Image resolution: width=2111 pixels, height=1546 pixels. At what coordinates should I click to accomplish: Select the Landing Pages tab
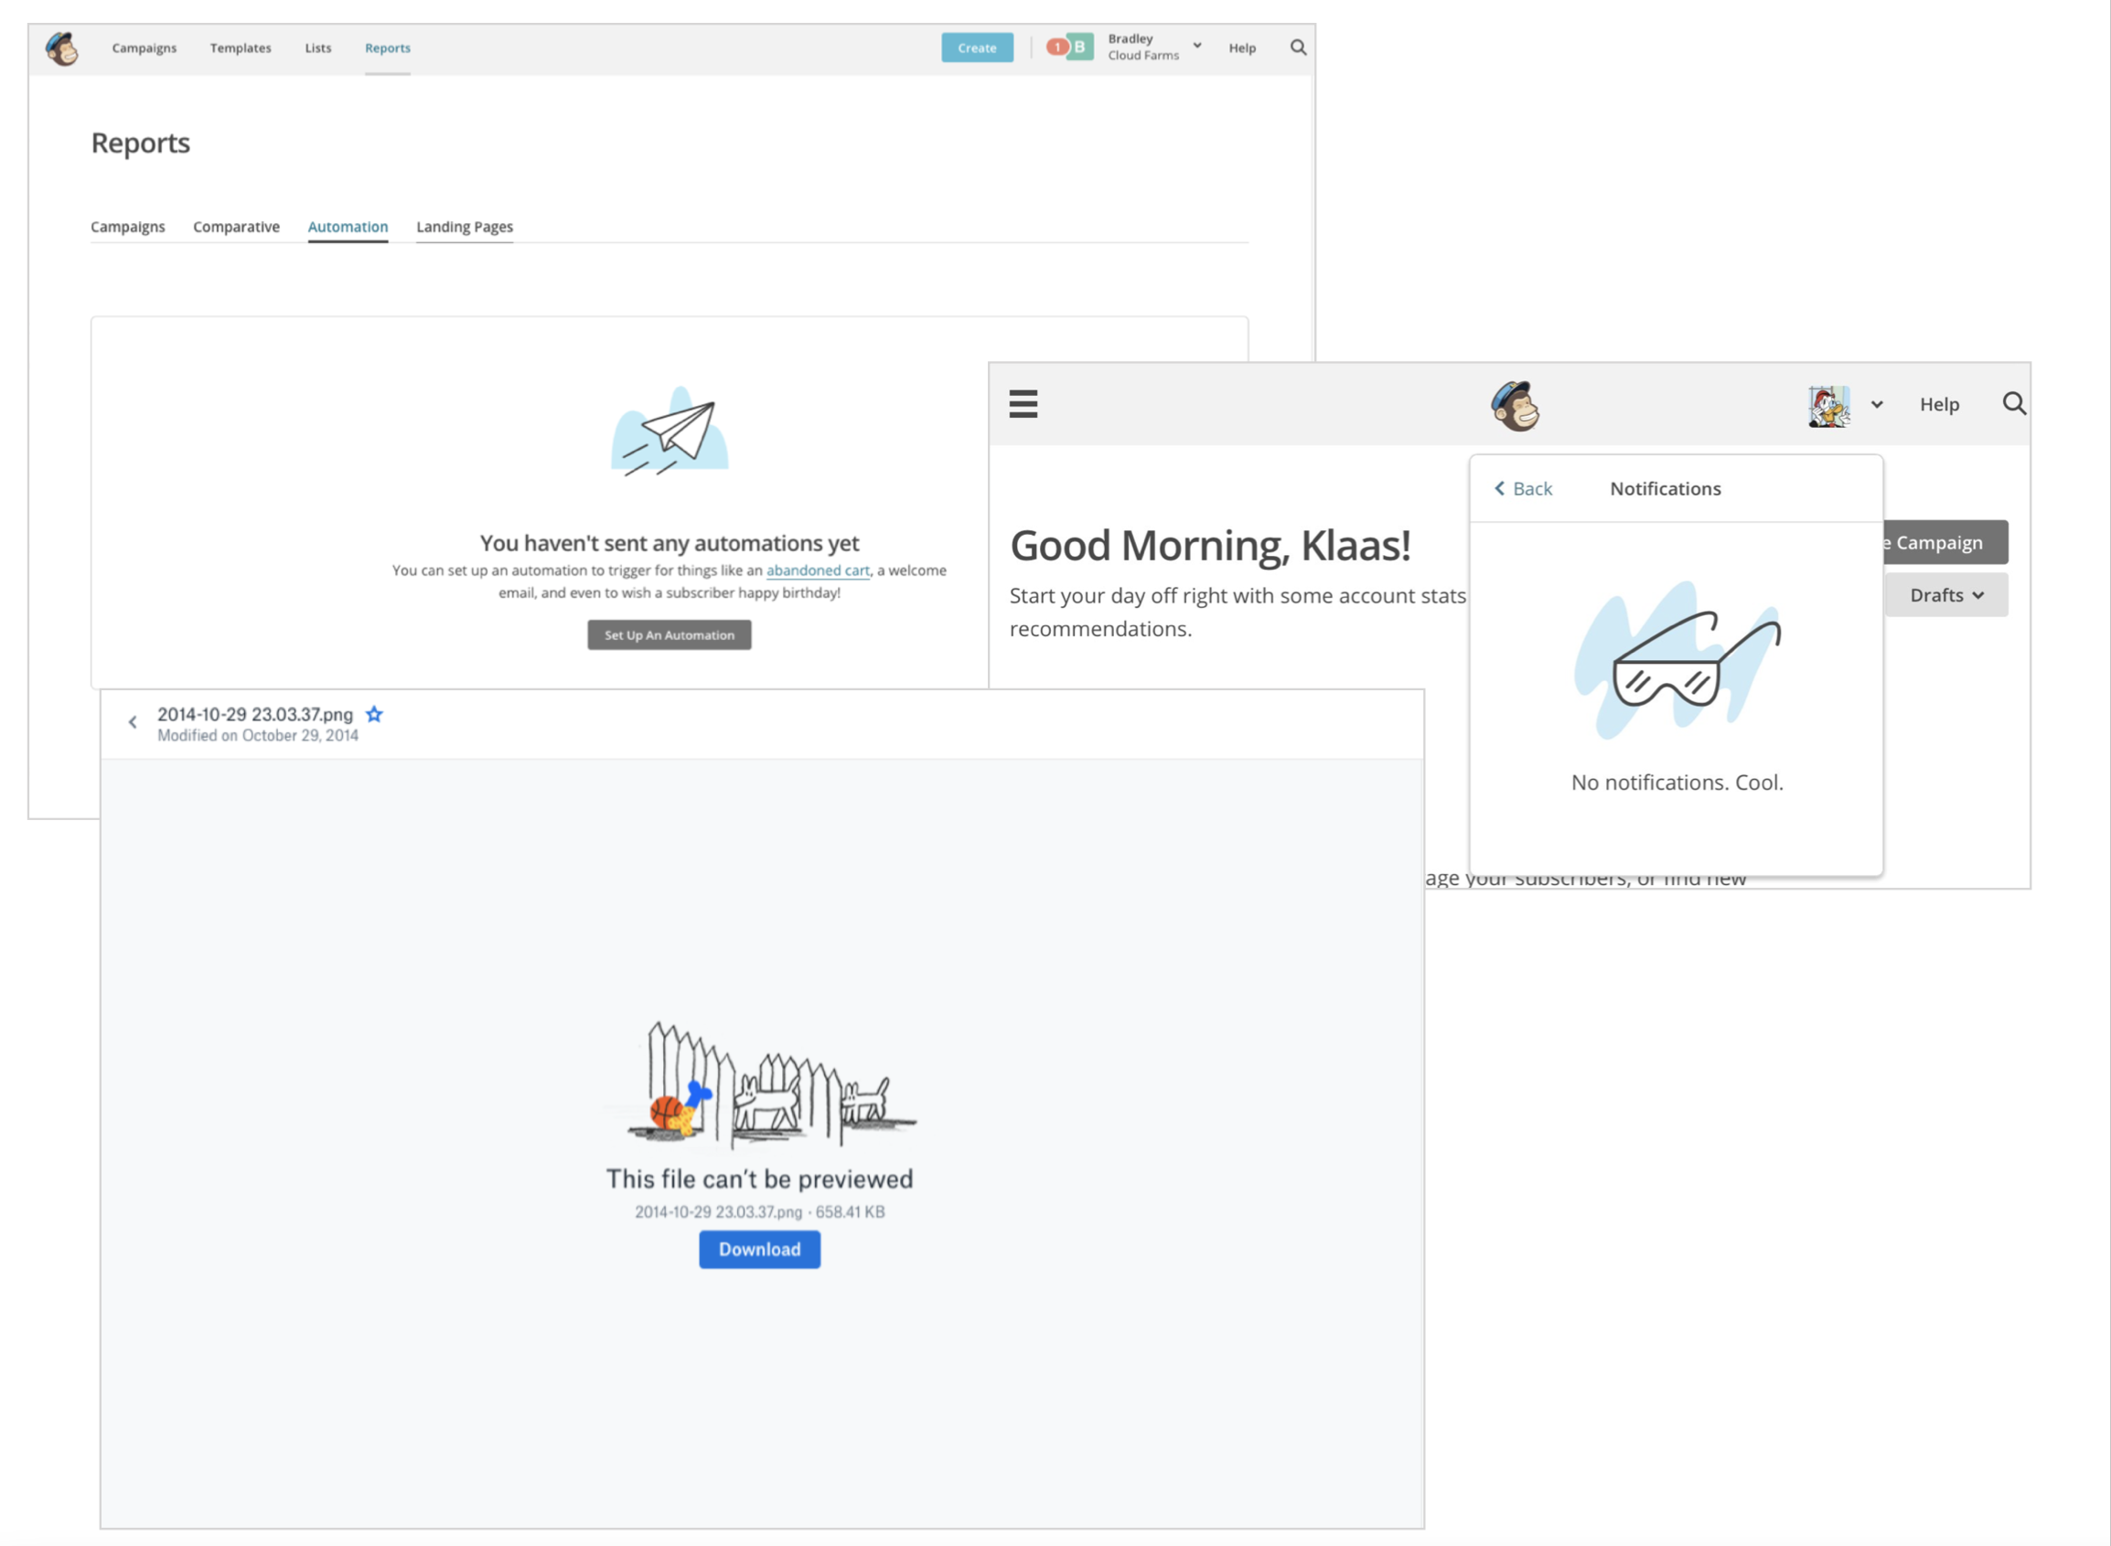pyautogui.click(x=465, y=227)
